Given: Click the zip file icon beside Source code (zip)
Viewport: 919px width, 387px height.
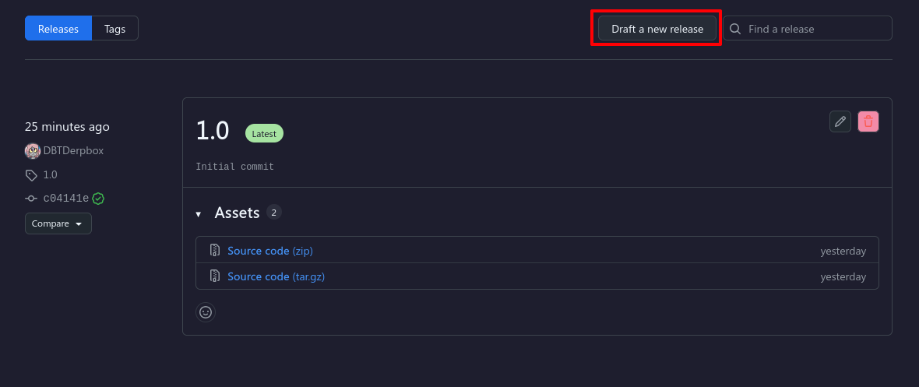Looking at the screenshot, I should [x=215, y=251].
